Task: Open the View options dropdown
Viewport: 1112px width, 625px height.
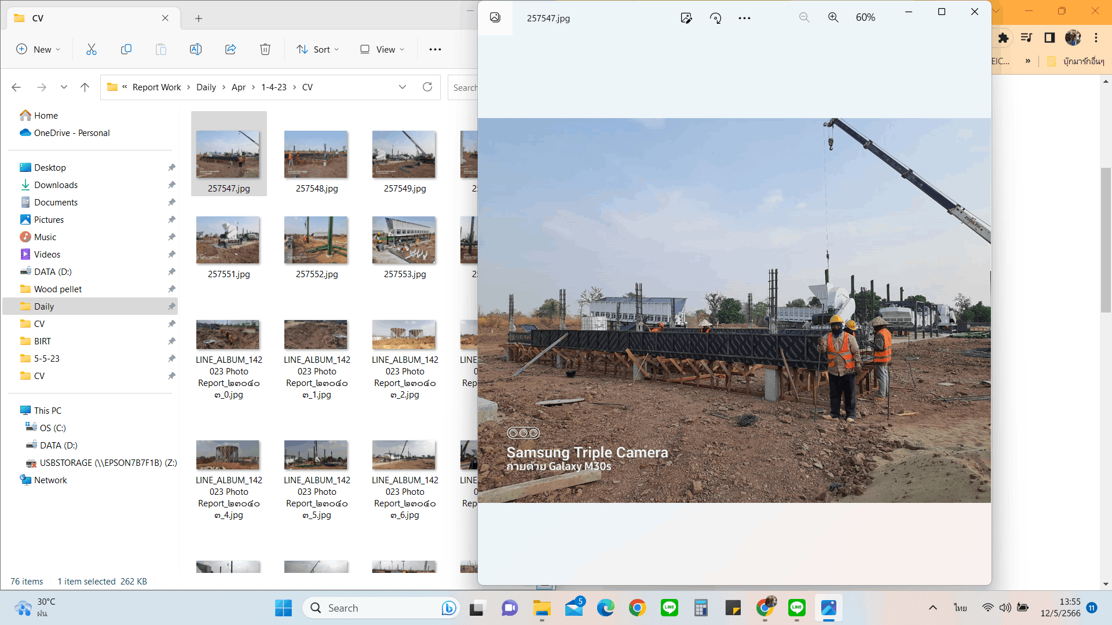Action: (382, 49)
